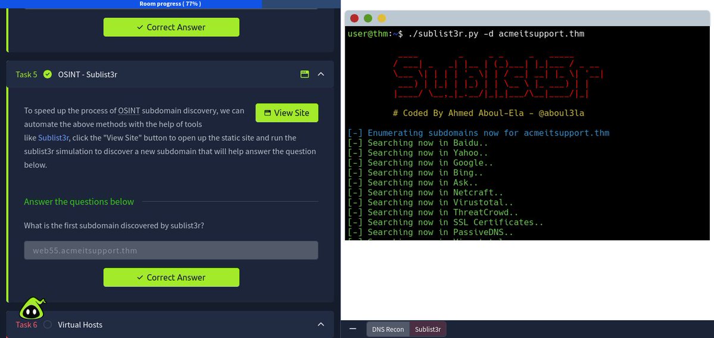The height and width of the screenshot is (338, 714).
Task: Open the static site with View Site
Action: [x=287, y=113]
